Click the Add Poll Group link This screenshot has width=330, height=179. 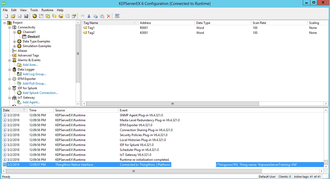pos(34,84)
